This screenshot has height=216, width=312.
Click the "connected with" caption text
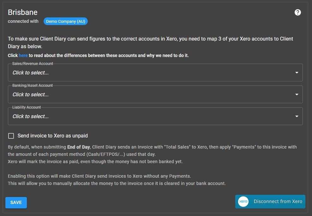23,21
